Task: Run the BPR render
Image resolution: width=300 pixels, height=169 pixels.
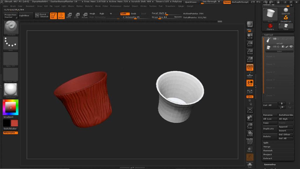Action: click(x=250, y=24)
